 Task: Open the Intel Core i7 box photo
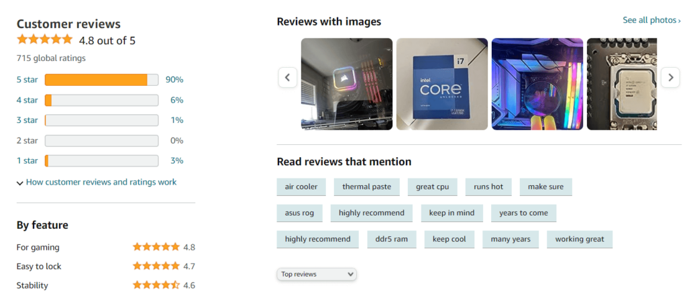[x=441, y=84]
